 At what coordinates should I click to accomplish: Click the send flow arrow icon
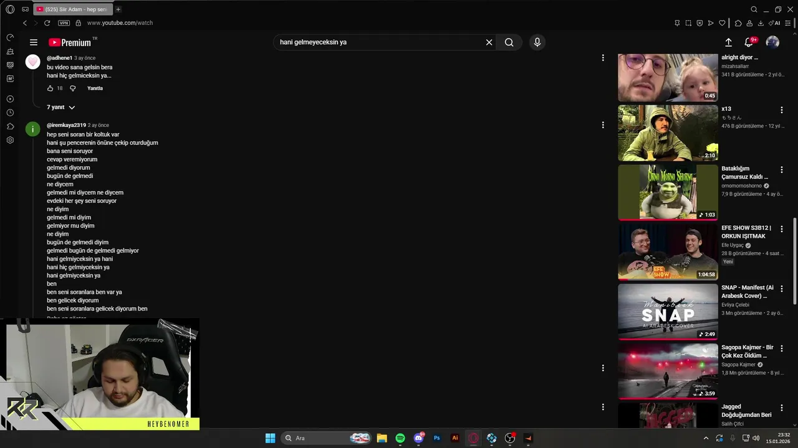(711, 23)
